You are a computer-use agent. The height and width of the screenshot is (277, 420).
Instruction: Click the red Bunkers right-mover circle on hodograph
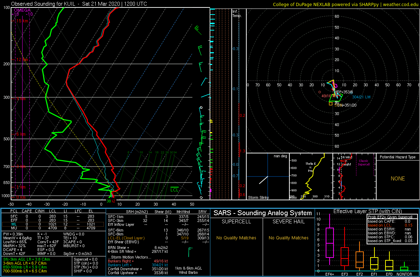click(x=320, y=92)
